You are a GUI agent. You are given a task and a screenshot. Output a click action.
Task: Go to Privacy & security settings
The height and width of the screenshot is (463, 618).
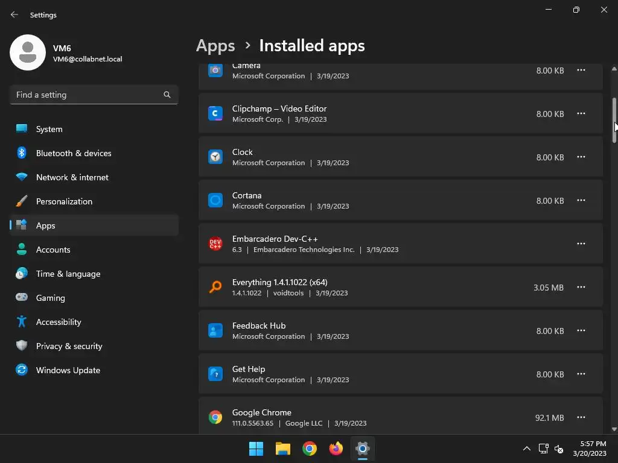click(x=69, y=346)
